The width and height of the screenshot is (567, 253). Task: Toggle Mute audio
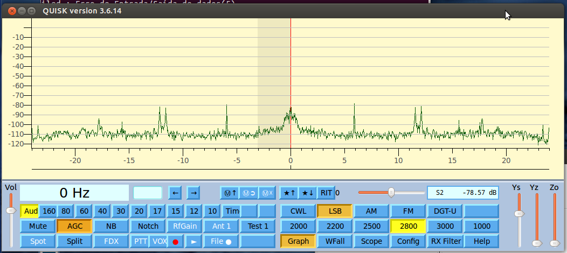pyautogui.click(x=38, y=226)
